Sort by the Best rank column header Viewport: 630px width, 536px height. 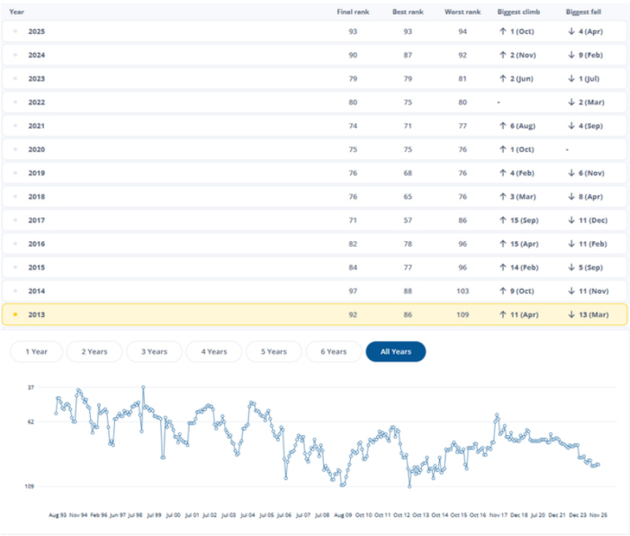[x=408, y=12]
